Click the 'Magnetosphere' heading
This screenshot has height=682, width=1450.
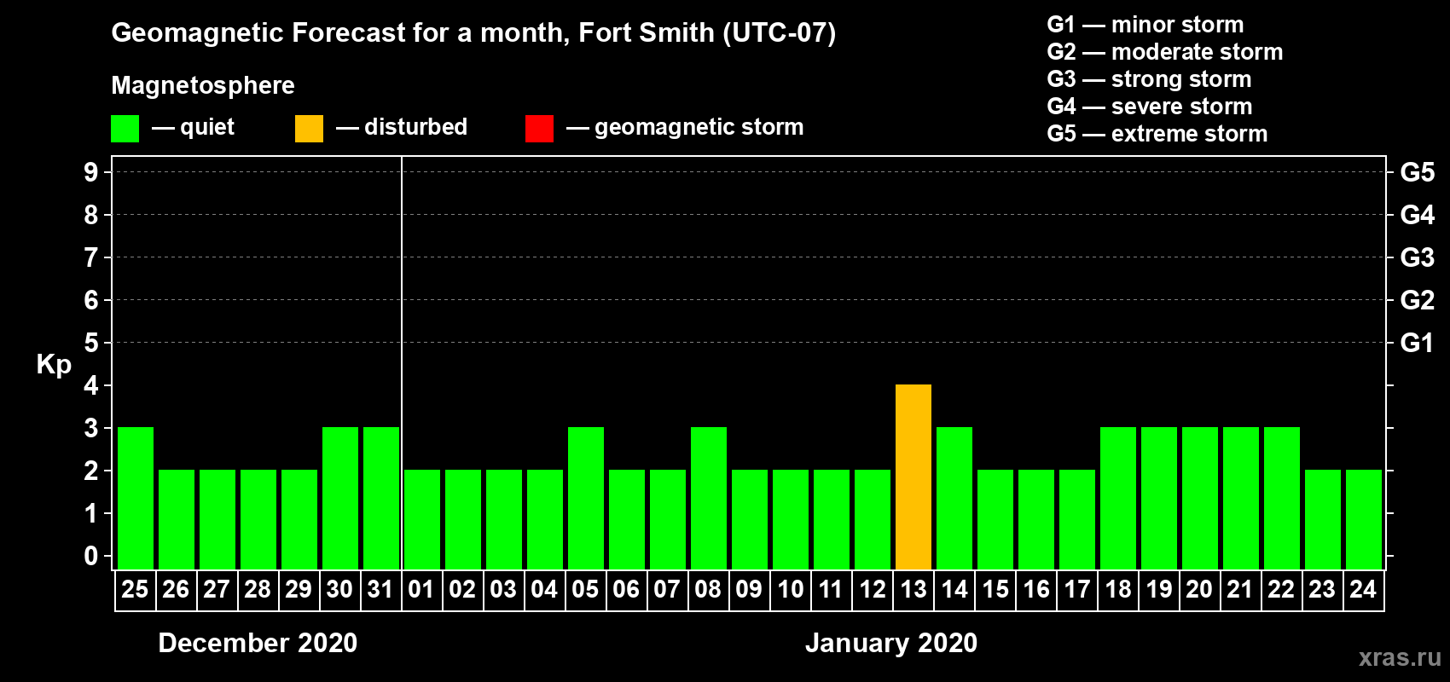coord(203,86)
